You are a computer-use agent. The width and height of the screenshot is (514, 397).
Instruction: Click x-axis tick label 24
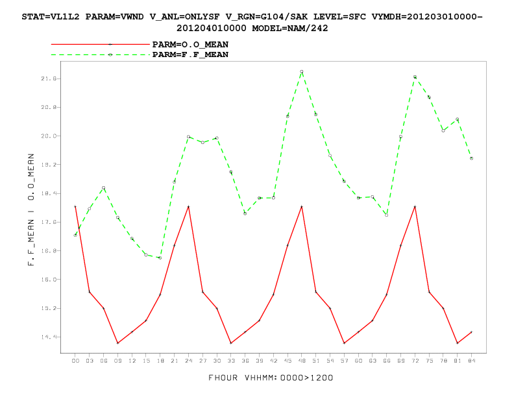pos(188,361)
